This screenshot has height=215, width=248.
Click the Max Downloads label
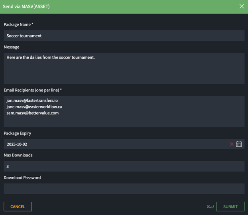pos(18,155)
